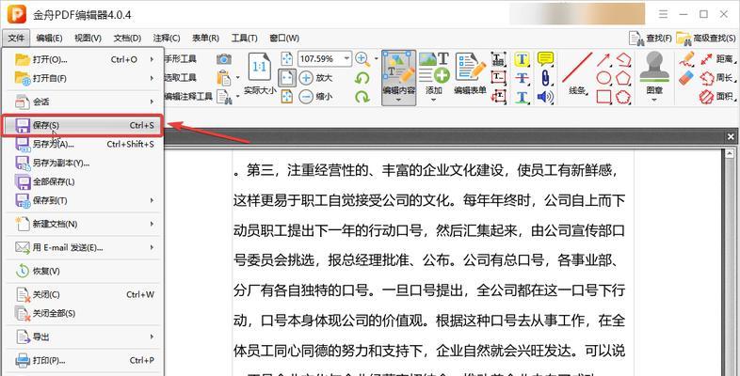Select the 距离 distance measuring tool
This screenshot has width=740, height=376.
(x=716, y=59)
